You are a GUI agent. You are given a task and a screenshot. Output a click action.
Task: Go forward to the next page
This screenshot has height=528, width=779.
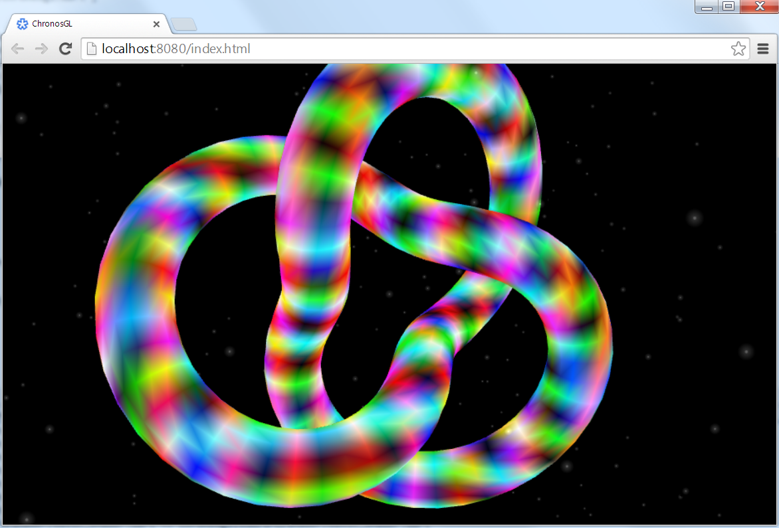[x=41, y=48]
